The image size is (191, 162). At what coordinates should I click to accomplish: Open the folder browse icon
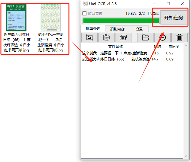coord(146,37)
